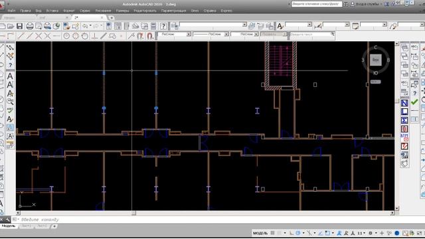The image size is (425, 239).
Task: Switch to the Лист1 layout tab
Action: tap(26, 226)
